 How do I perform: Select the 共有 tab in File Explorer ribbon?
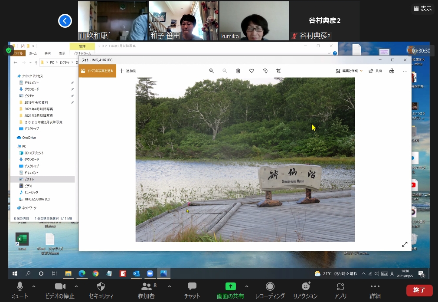[47, 53]
